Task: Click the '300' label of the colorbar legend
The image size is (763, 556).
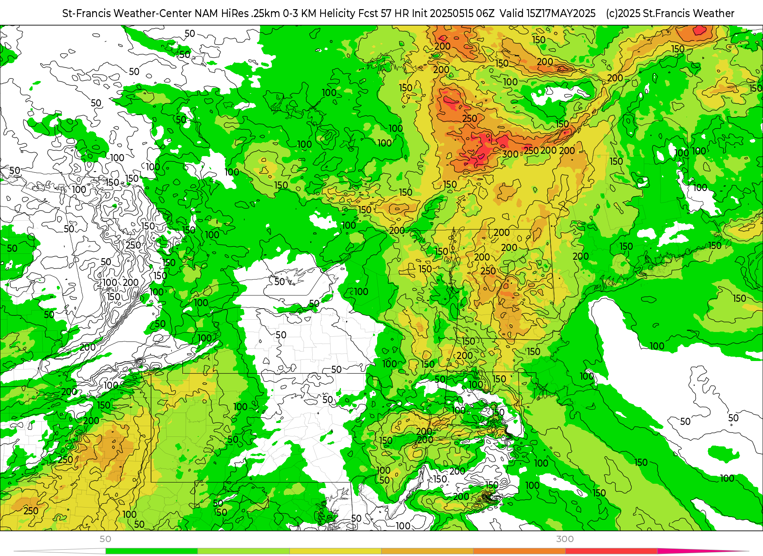Action: click(x=565, y=539)
